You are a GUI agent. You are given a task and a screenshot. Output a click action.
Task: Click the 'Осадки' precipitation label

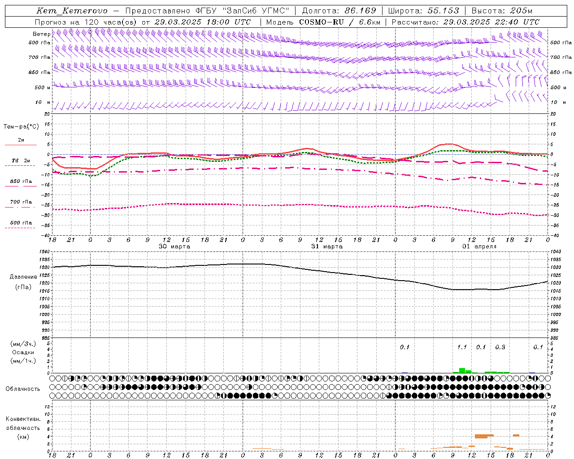point(23,352)
